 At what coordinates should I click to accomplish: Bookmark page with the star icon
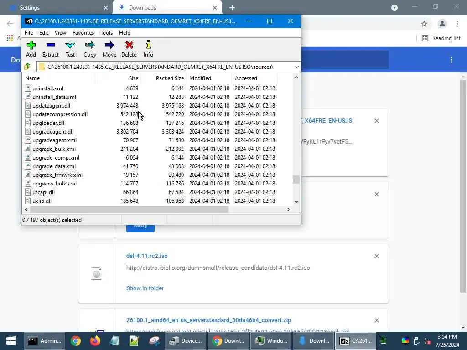coord(424,24)
